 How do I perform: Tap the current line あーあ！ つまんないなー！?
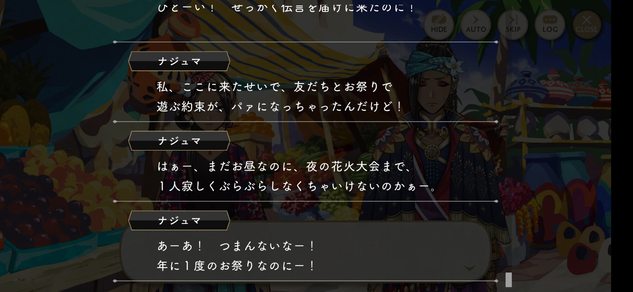(236, 246)
